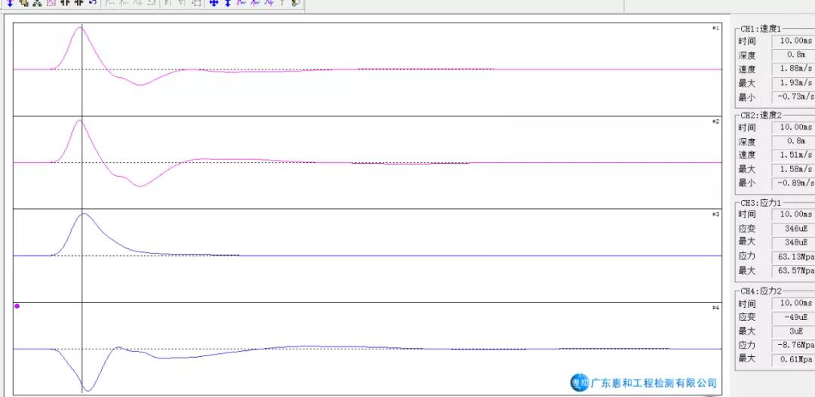This screenshot has width=815, height=397.
Task: Click the CH2:速度2 group title
Action: (761, 115)
